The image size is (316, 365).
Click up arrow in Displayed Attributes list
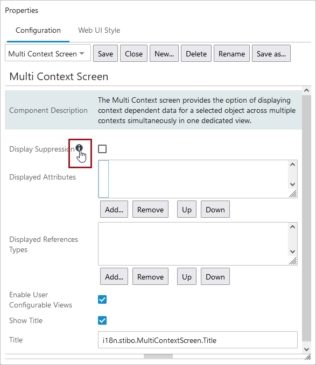coord(293,164)
